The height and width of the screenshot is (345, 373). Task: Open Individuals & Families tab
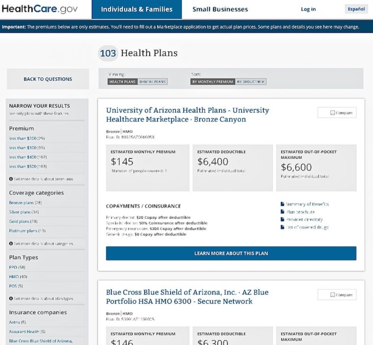[x=137, y=9]
